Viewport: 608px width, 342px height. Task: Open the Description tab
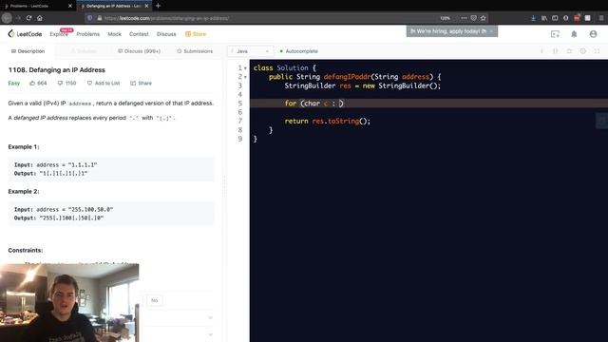point(28,51)
